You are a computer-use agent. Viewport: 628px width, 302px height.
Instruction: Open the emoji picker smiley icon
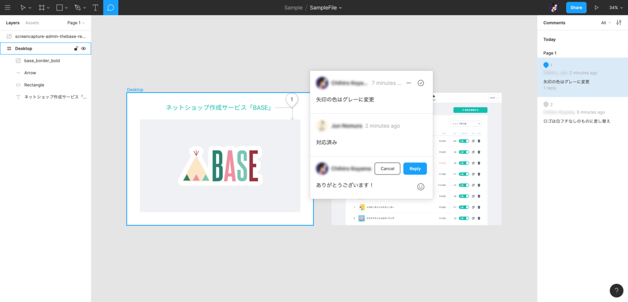tap(421, 187)
